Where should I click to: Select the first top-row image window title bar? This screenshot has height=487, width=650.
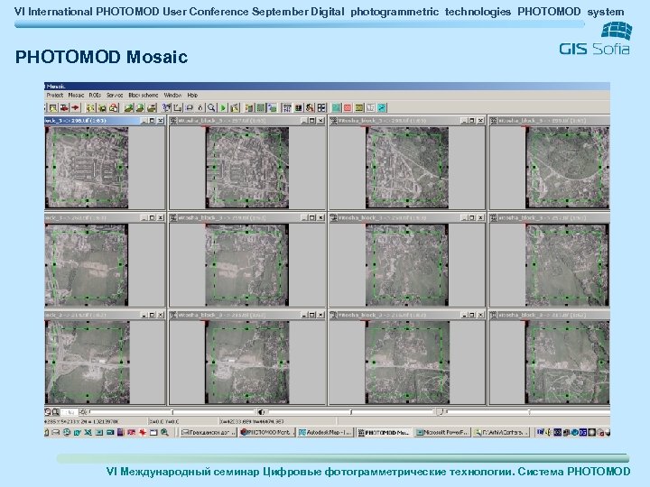point(105,121)
